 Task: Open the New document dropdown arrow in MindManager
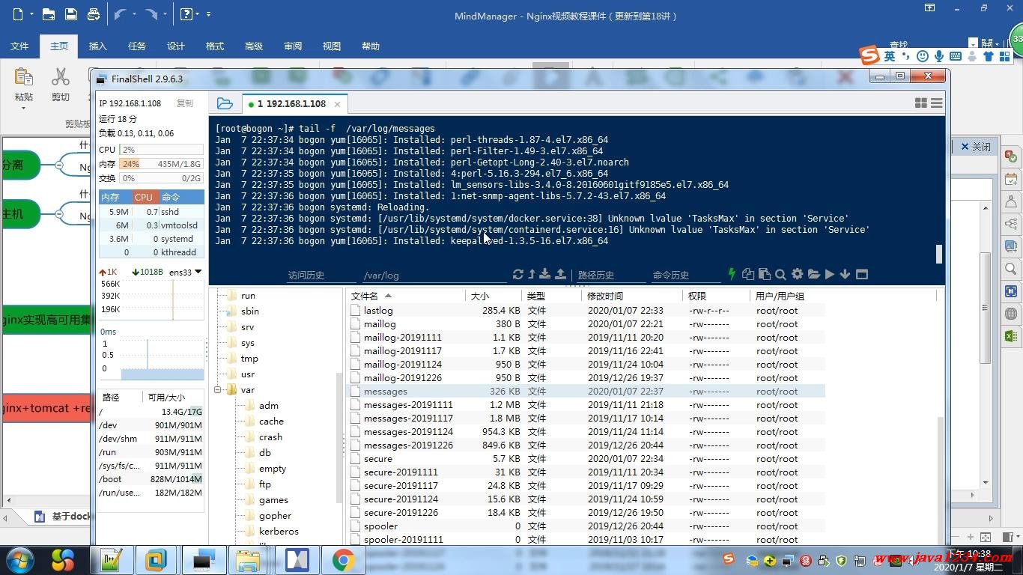pyautogui.click(x=31, y=14)
